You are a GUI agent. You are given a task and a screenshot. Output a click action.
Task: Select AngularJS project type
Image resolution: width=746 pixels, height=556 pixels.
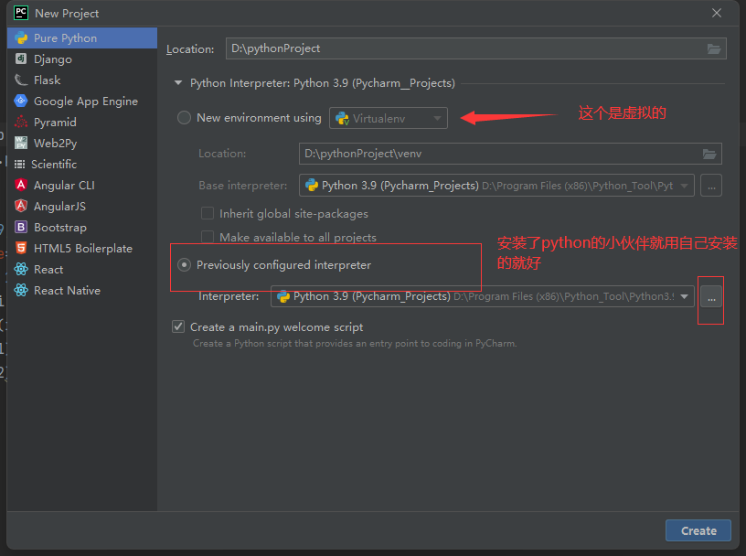pos(82,206)
